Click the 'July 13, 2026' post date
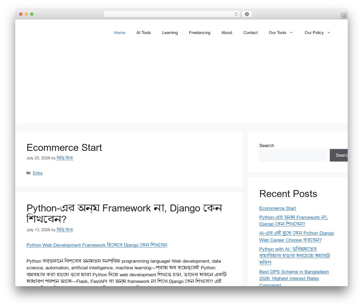Viewport: 363px width, 308px height. click(38, 230)
